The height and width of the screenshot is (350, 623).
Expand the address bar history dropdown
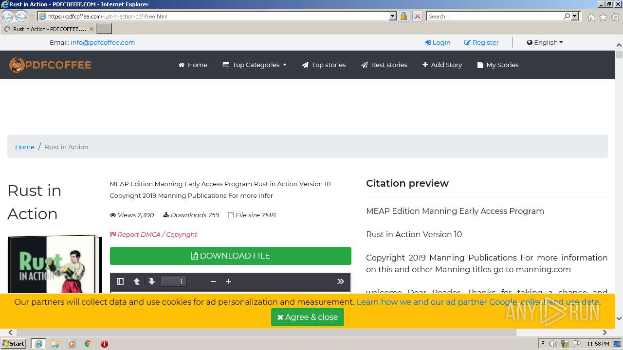pos(393,16)
